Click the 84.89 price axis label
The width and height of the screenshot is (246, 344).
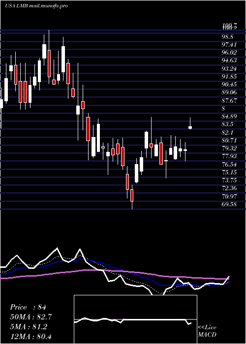point(229,116)
